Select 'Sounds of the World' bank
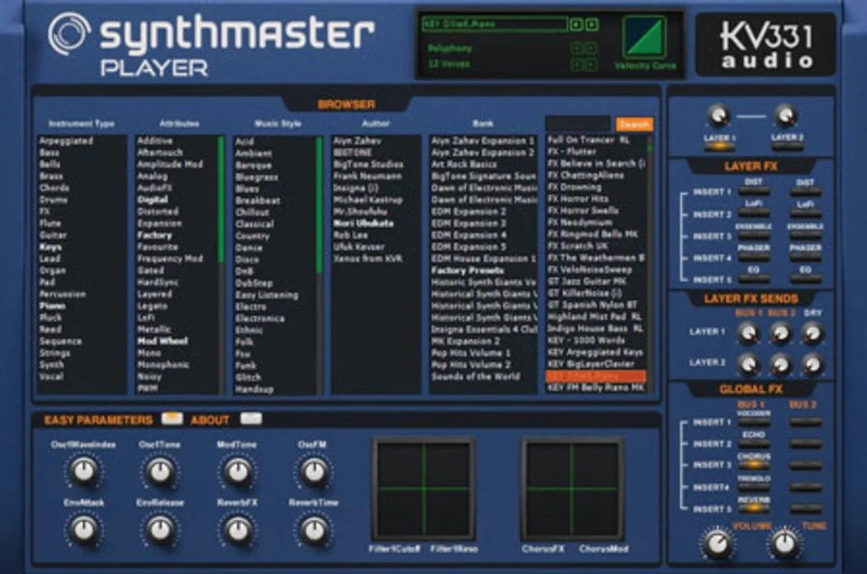Image resolution: width=867 pixels, height=574 pixels. pyautogui.click(x=476, y=376)
